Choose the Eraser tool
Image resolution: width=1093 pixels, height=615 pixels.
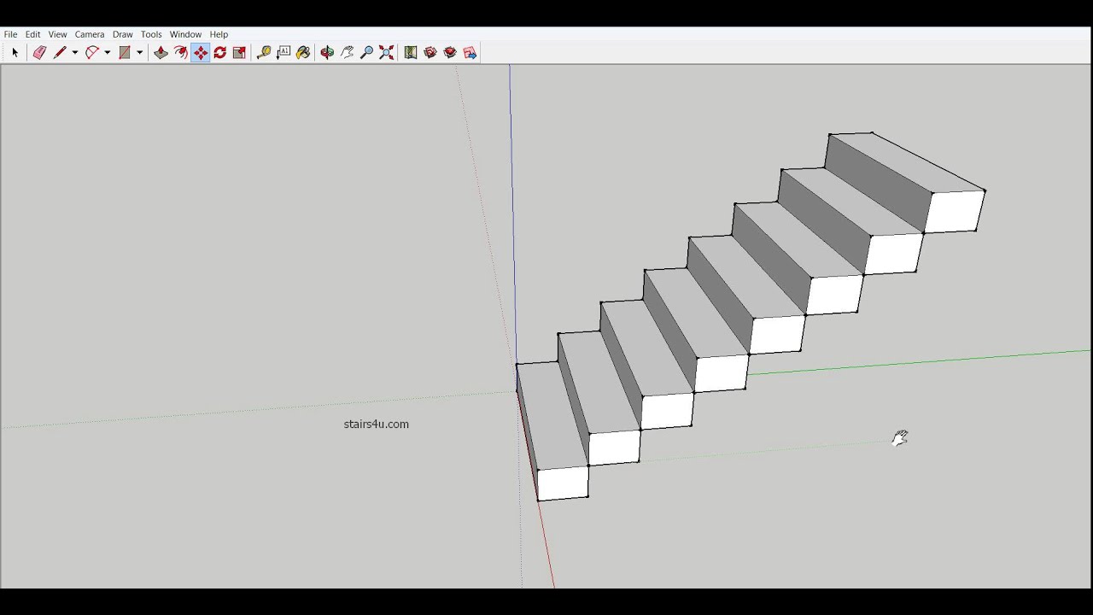pos(39,52)
